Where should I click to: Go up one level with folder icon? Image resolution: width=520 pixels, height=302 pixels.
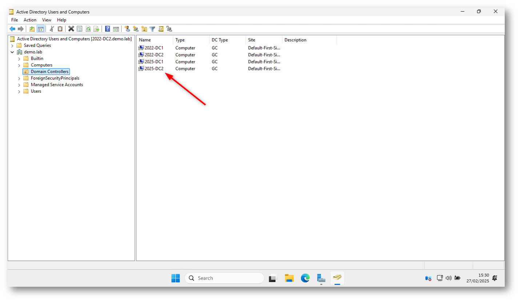[32, 29]
